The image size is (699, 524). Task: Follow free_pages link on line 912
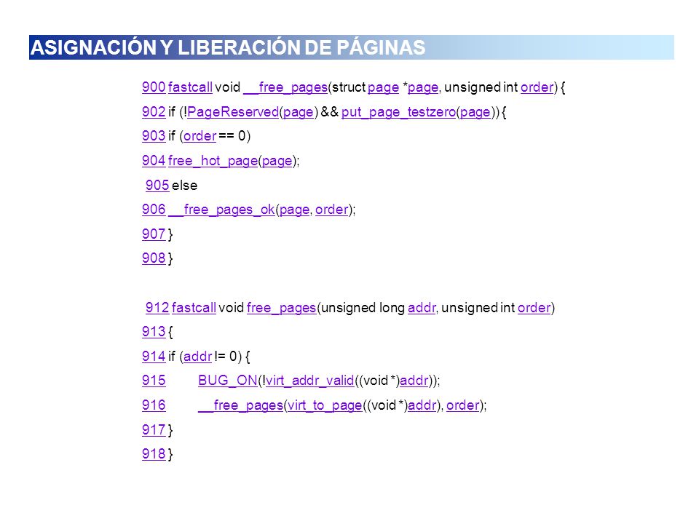281,308
